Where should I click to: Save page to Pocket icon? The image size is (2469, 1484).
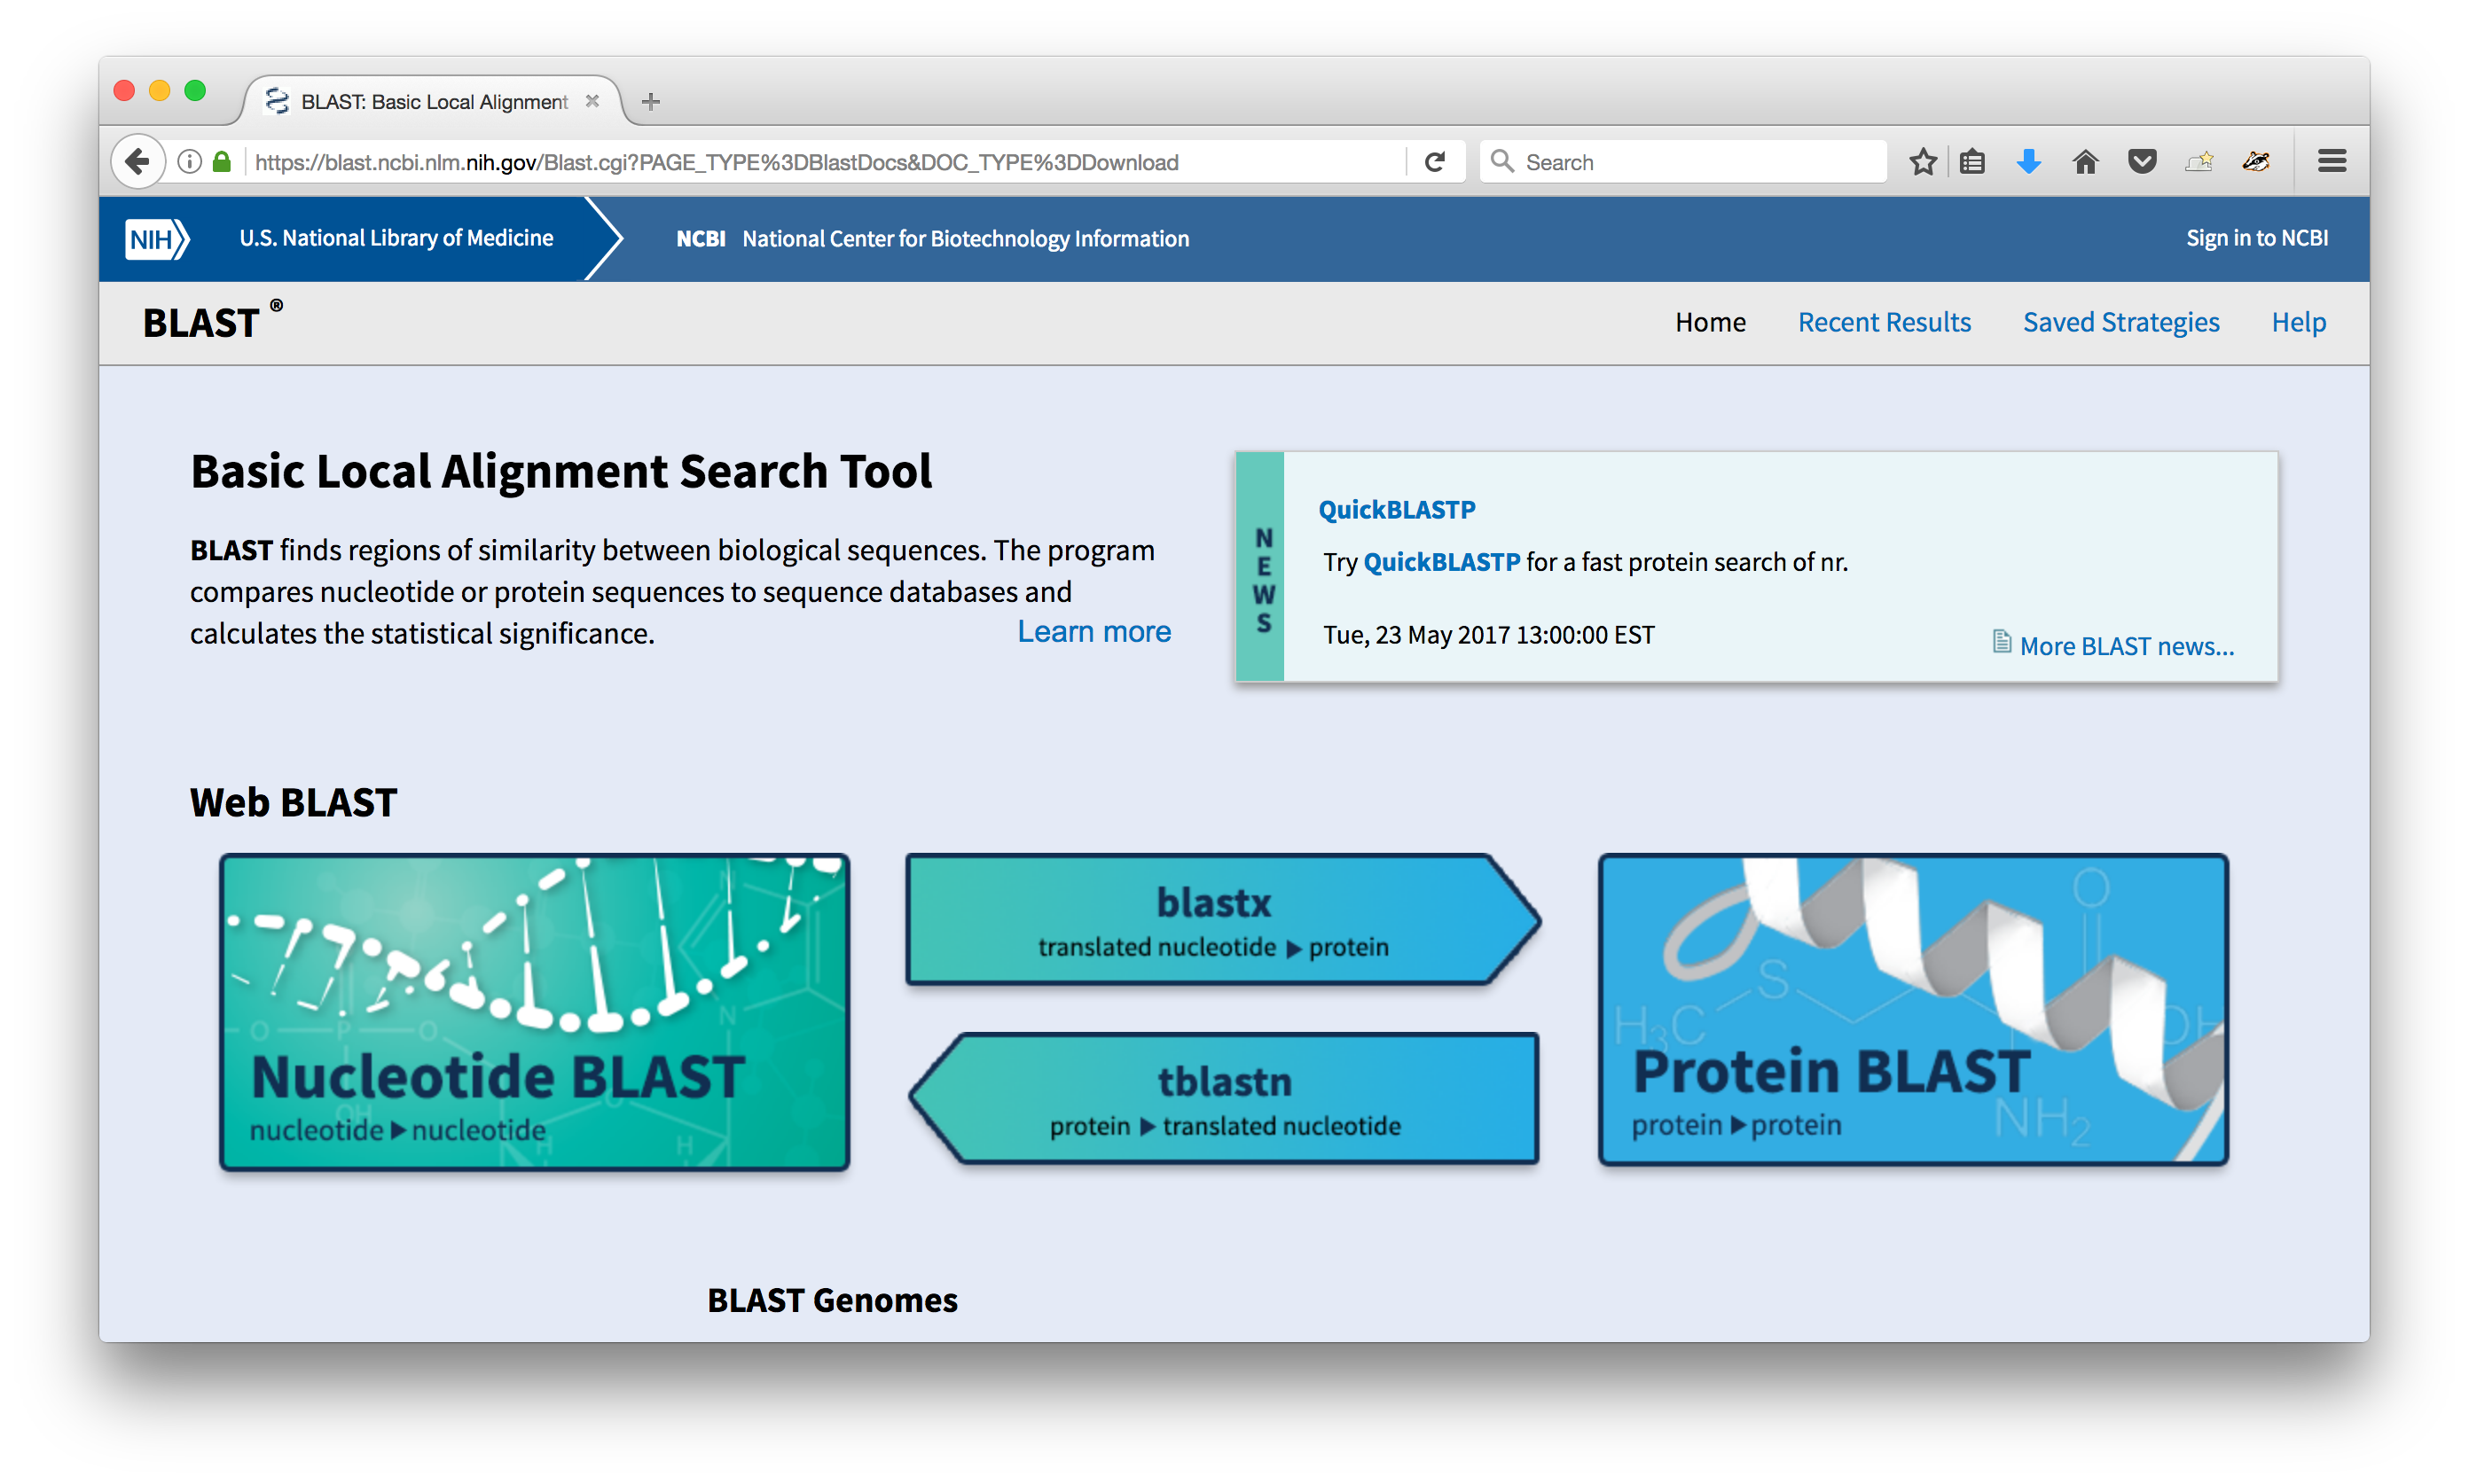(x=2141, y=161)
